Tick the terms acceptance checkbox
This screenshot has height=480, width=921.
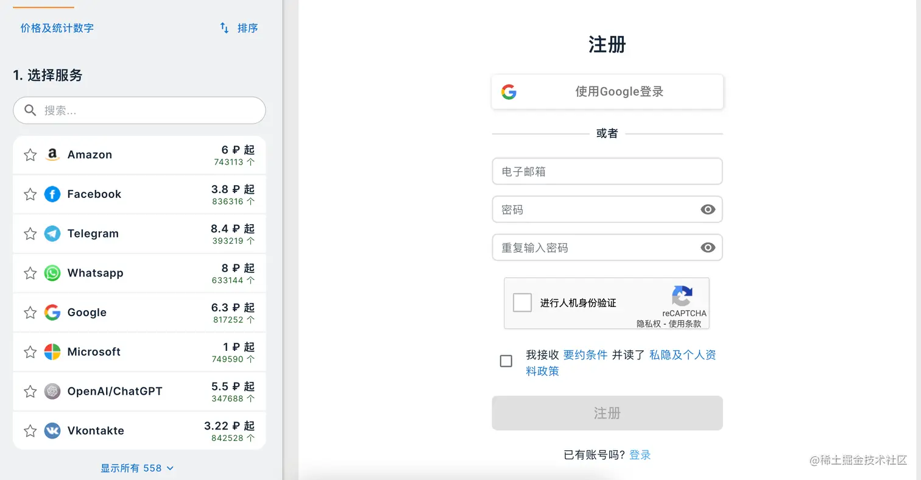[506, 361]
